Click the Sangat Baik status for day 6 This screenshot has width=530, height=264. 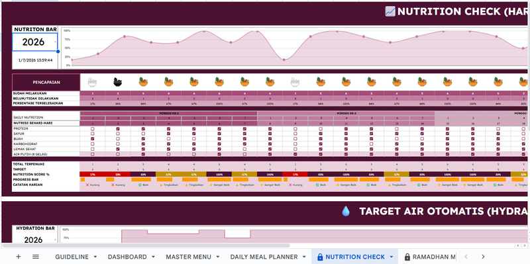point(219,185)
